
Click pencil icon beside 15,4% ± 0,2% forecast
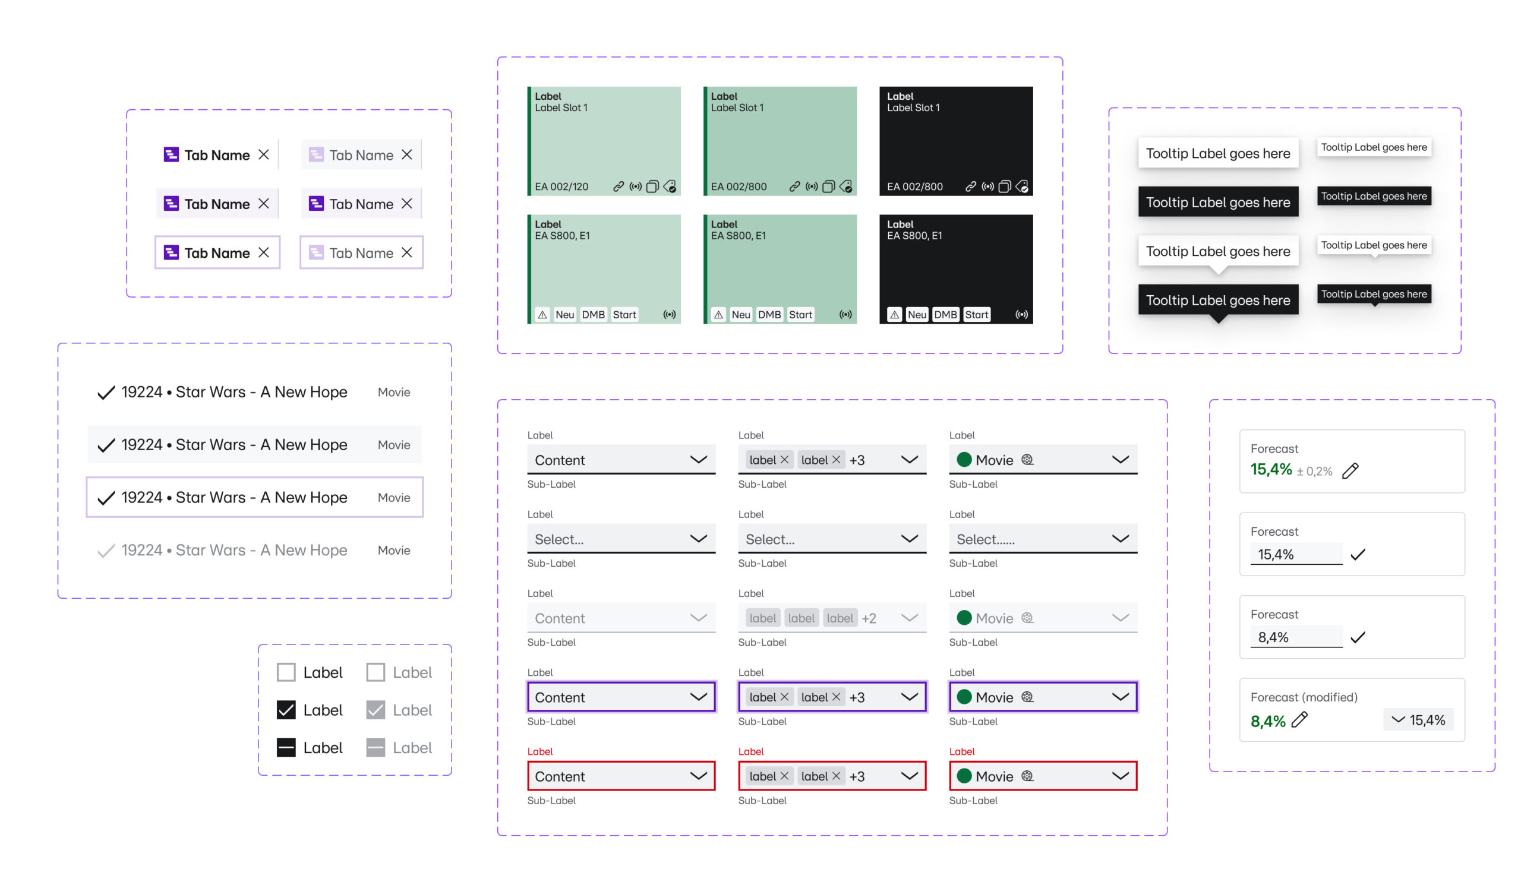click(x=1351, y=470)
